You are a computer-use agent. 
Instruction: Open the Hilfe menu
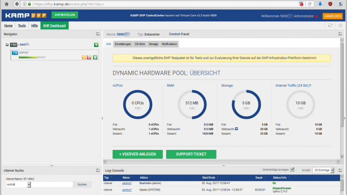(34, 26)
